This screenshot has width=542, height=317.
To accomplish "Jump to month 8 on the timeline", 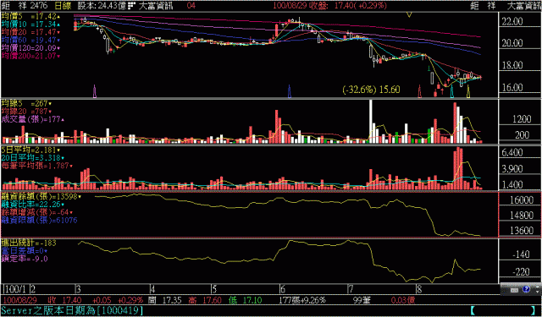I will pos(419,288).
